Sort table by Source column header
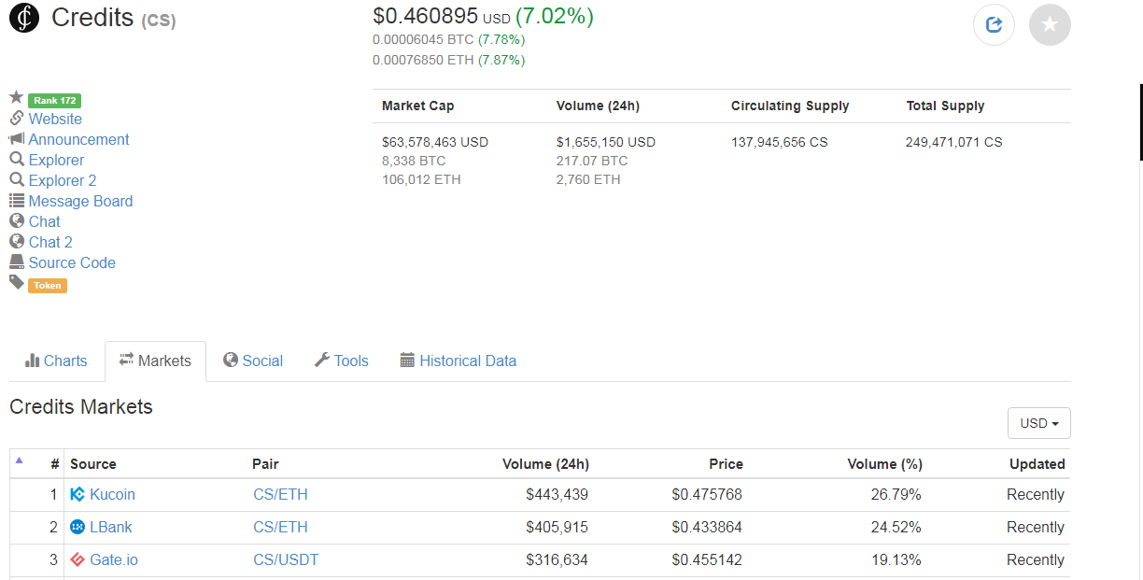This screenshot has width=1143, height=580. click(x=93, y=463)
